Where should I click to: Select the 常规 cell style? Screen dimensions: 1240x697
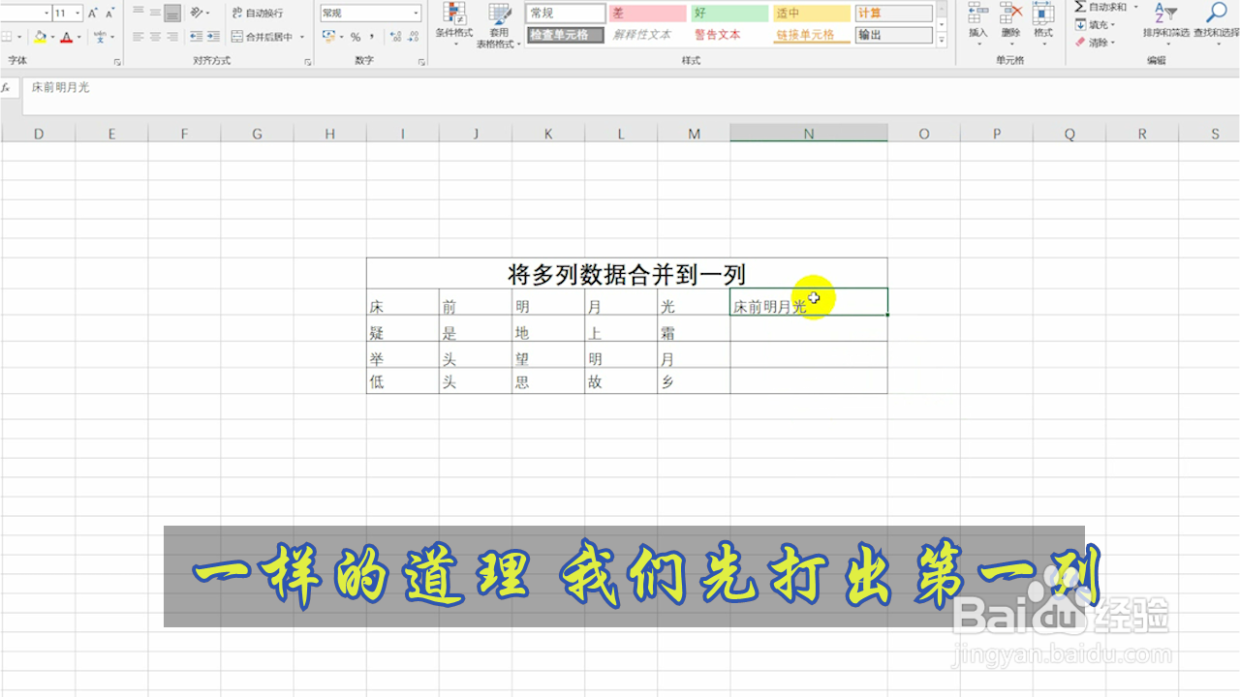566,14
